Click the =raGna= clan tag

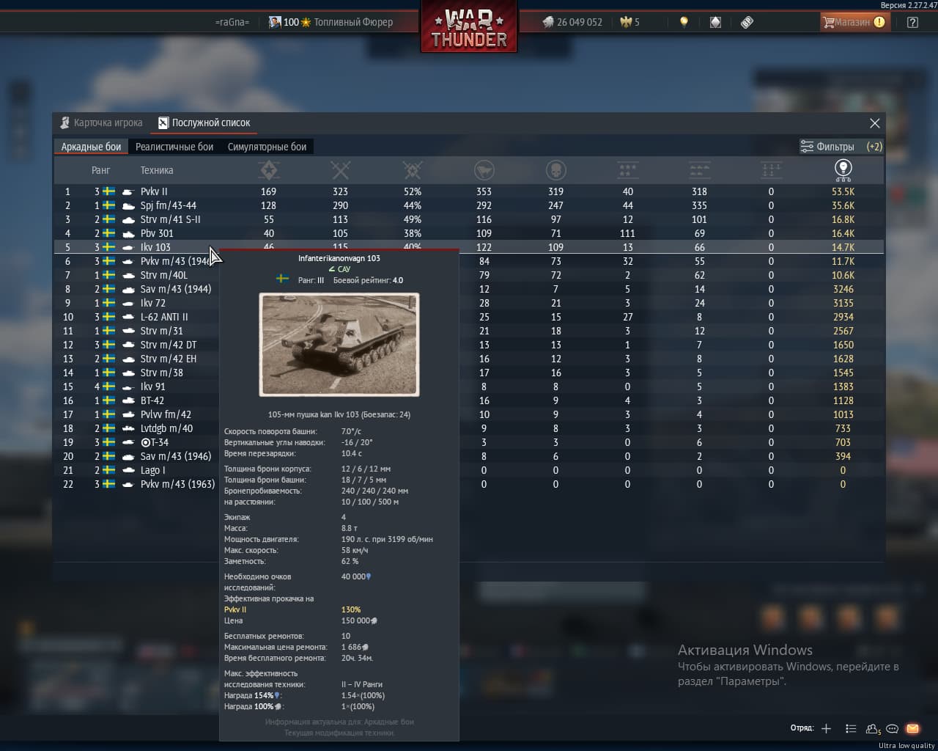coord(232,22)
